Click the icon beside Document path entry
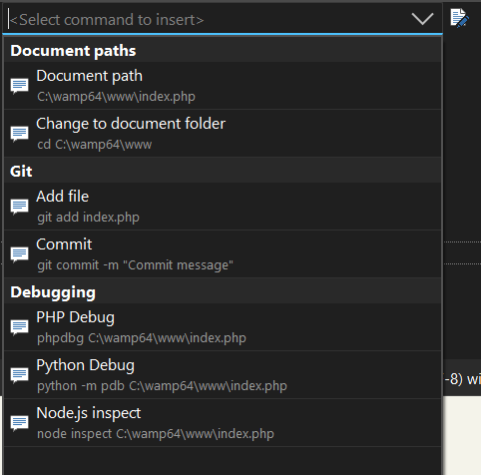The width and height of the screenshot is (481, 475). (19, 86)
